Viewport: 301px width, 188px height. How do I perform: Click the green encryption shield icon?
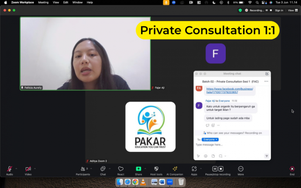[x=240, y=10]
